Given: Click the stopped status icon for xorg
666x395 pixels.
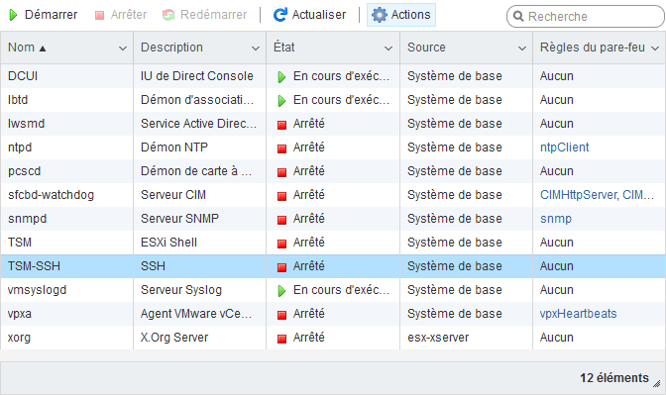Looking at the screenshot, I should click(281, 339).
